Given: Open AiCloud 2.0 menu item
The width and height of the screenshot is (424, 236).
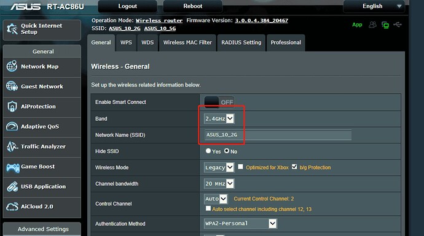Looking at the screenshot, I should click(42, 207).
